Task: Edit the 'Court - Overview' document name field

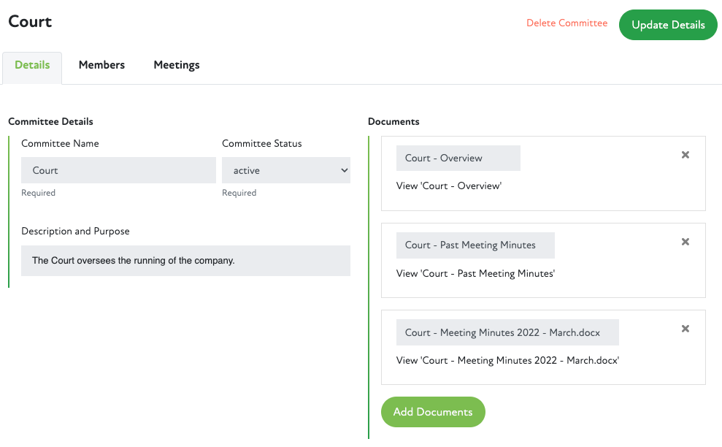Action: pos(458,158)
